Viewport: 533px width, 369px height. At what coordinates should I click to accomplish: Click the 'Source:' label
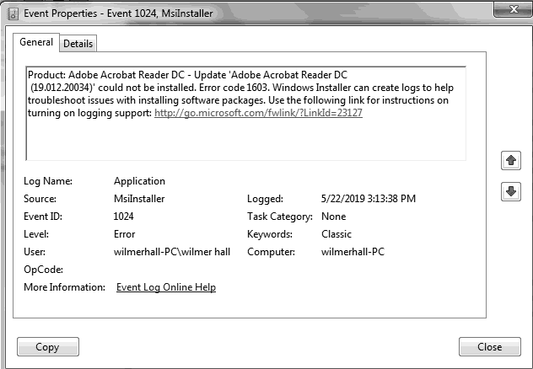(x=40, y=199)
